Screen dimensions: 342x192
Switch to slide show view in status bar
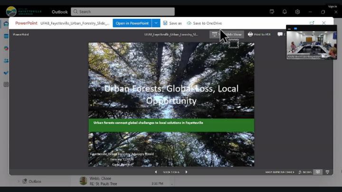coord(327,172)
